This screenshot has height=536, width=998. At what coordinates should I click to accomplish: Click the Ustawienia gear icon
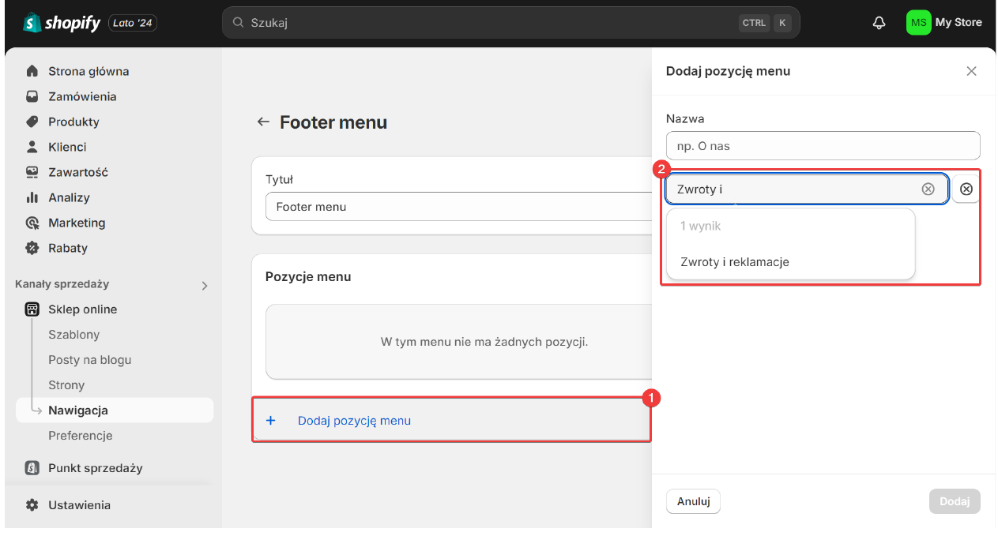coord(32,505)
